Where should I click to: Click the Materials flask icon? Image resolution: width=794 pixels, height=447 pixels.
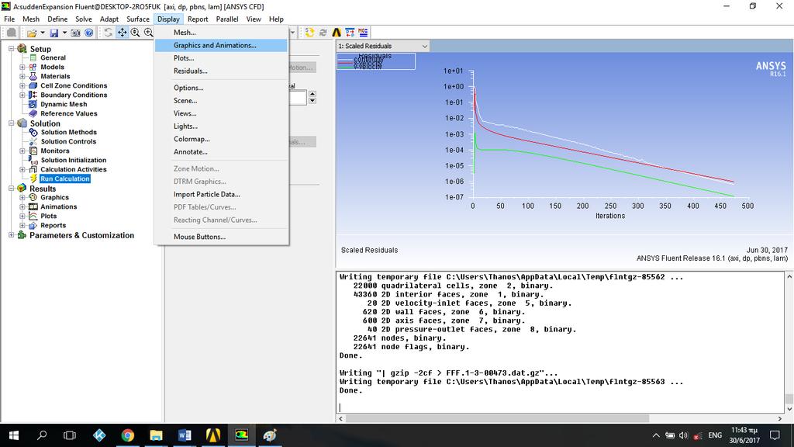(x=33, y=76)
